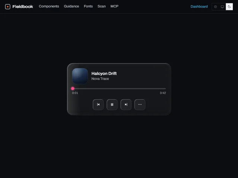Switch to light theme sun icon
Image resolution: width=238 pixels, height=178 pixels.
point(215,7)
